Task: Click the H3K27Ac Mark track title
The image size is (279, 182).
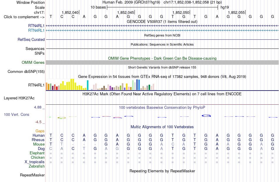Action: [x=162, y=94]
